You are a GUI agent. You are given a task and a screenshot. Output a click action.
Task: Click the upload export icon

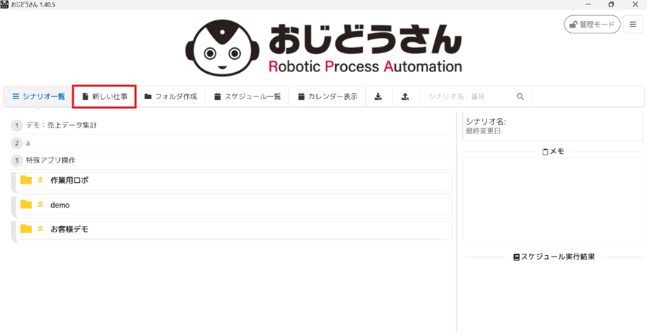(x=405, y=96)
